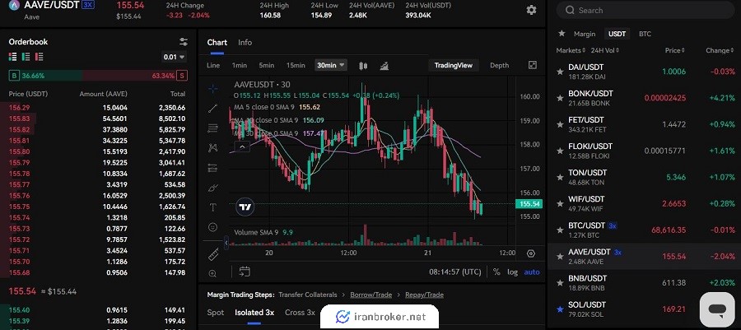Favorite the WIF/USDT market star
741x330 pixels.
(561, 204)
